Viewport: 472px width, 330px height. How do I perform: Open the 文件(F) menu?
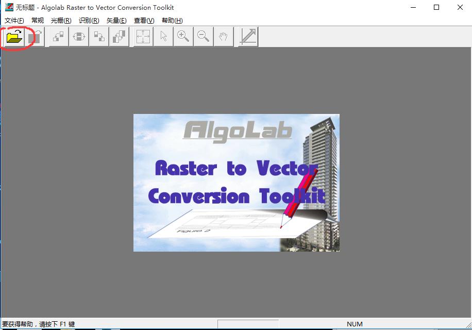pos(14,20)
